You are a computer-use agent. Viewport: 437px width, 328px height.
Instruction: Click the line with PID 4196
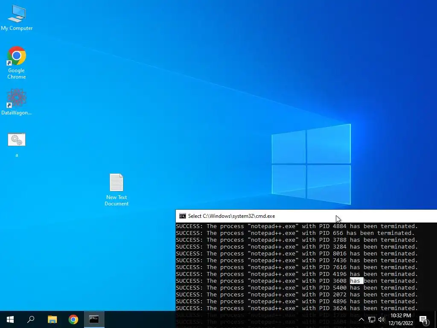click(297, 274)
